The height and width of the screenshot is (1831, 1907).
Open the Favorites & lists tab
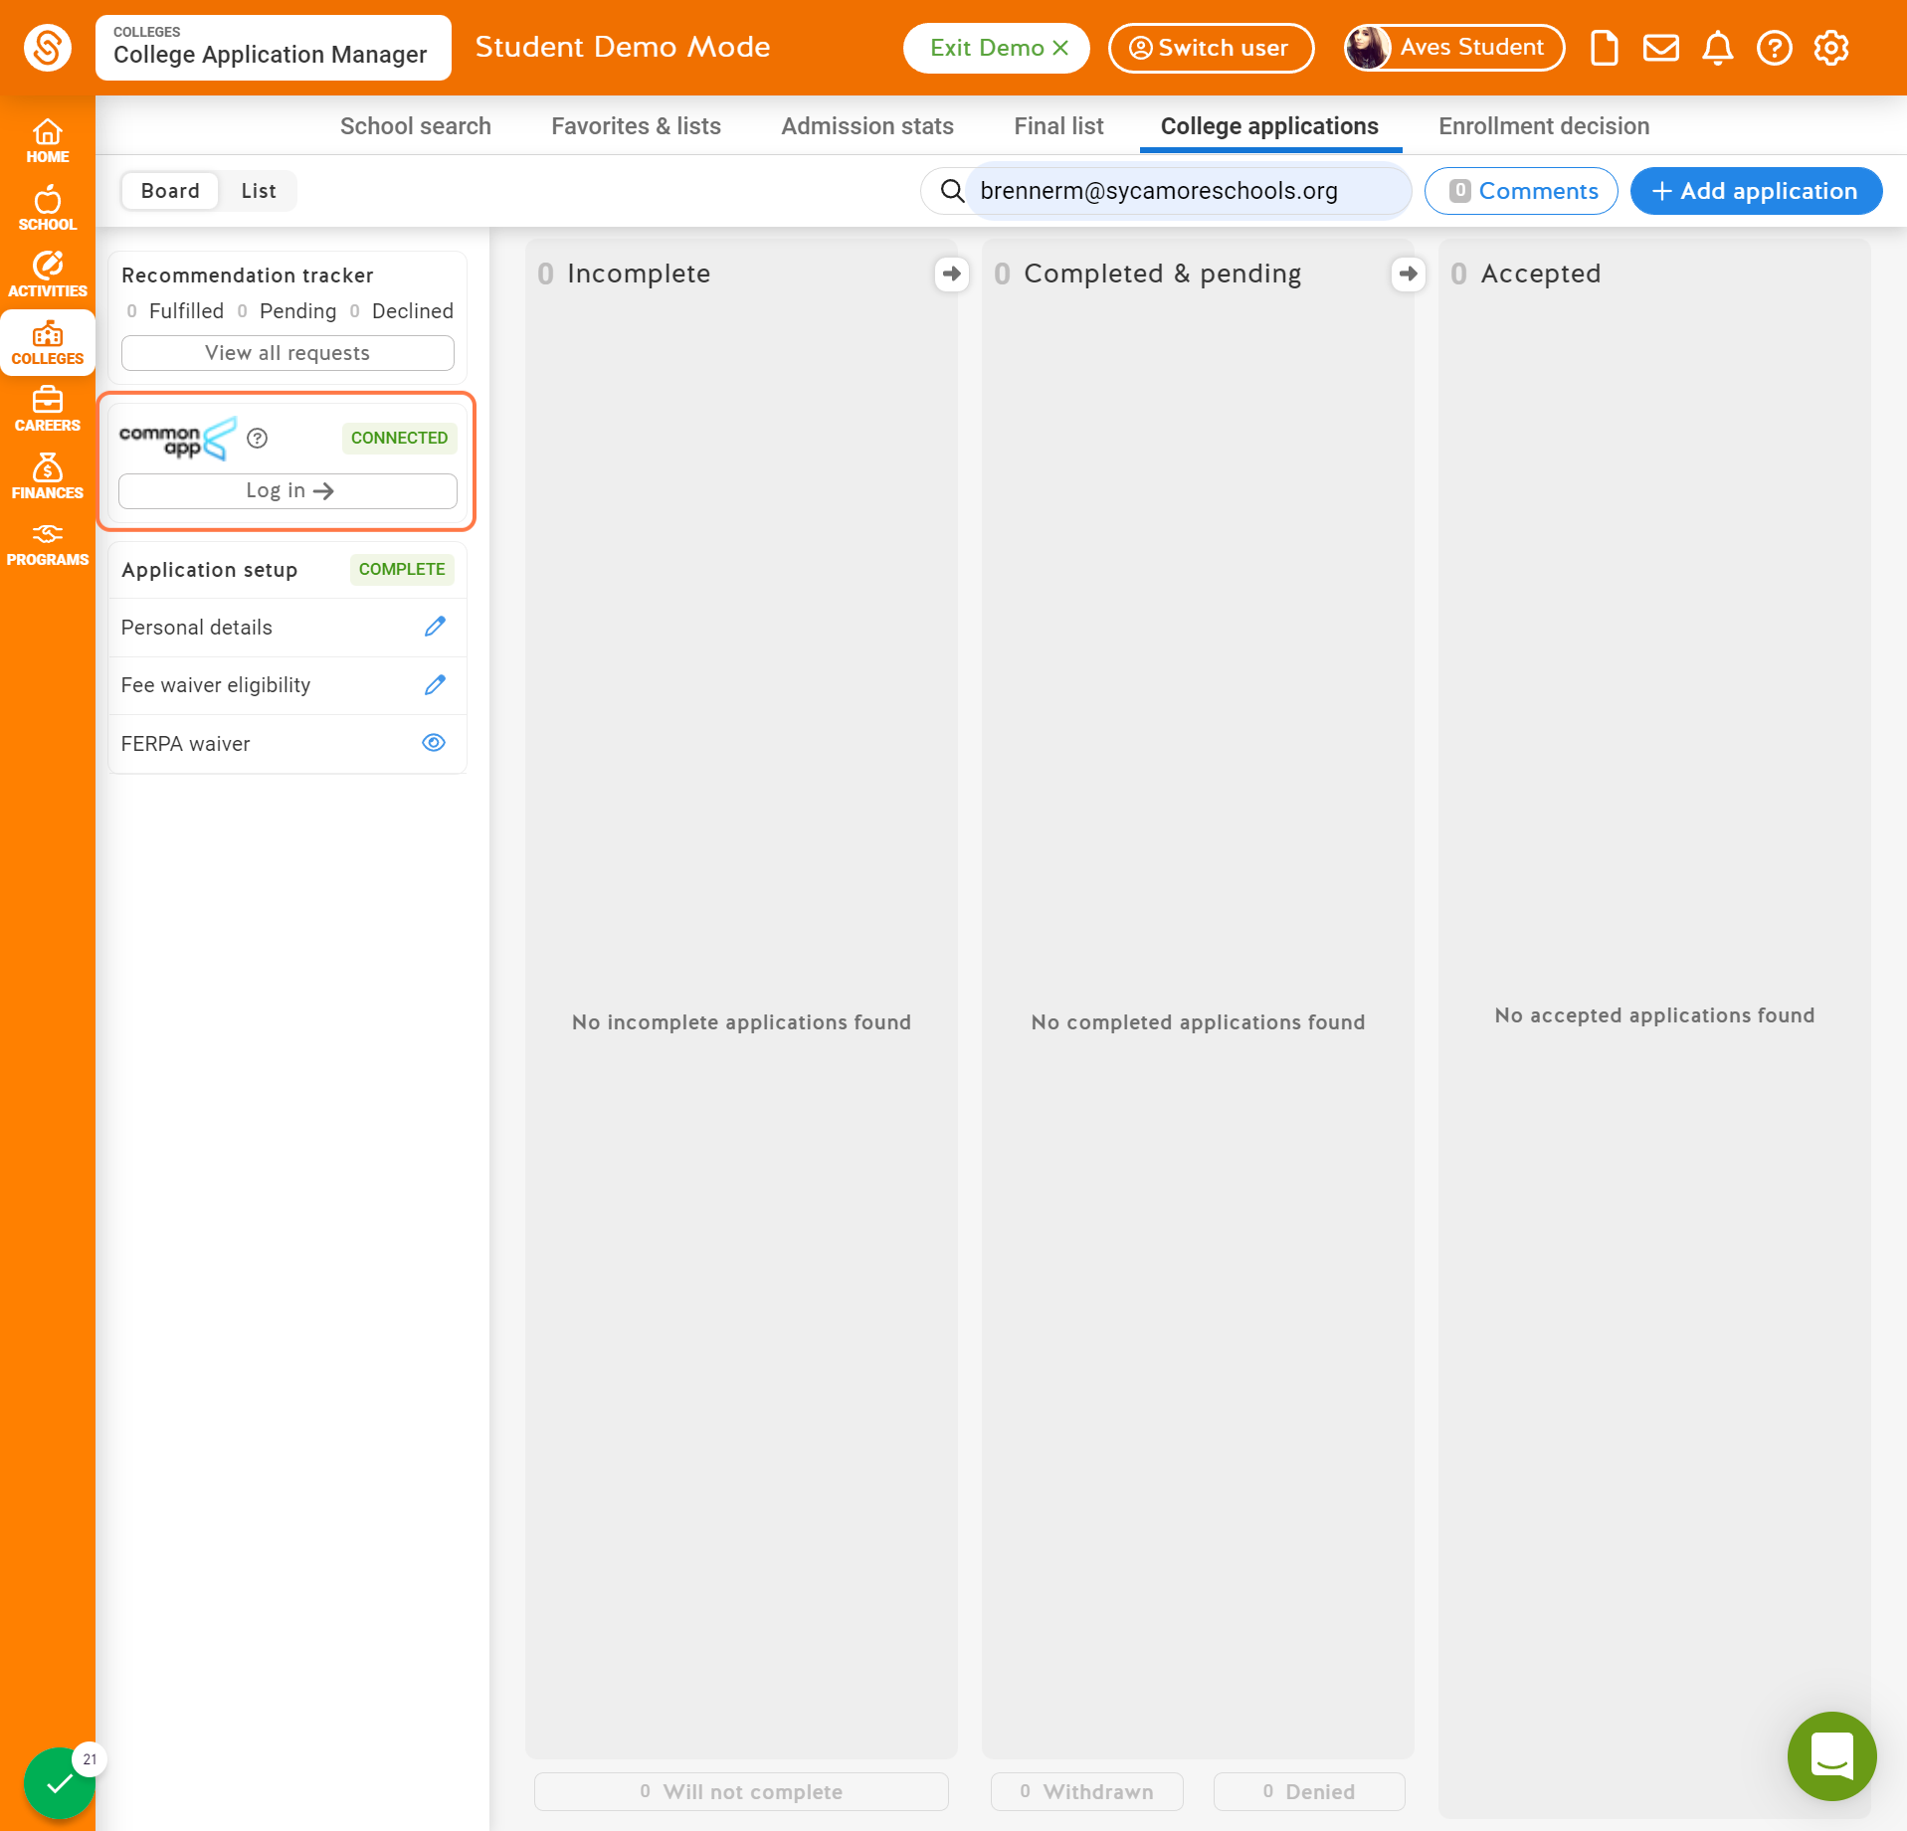[x=637, y=126]
